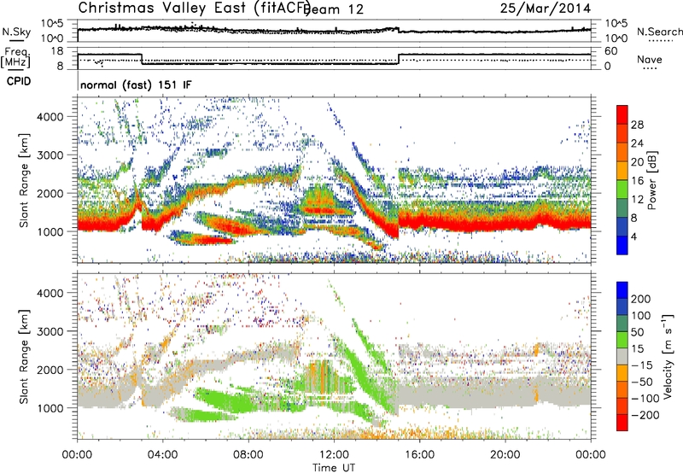Click the red top of power colorbar

622,114
